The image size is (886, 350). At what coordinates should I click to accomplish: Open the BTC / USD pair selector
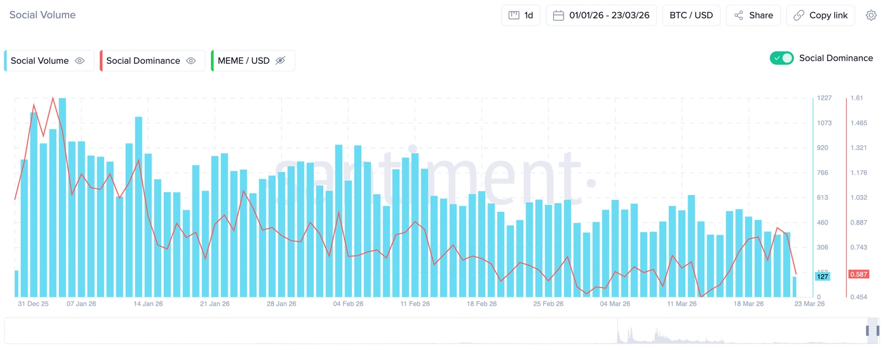click(x=691, y=16)
